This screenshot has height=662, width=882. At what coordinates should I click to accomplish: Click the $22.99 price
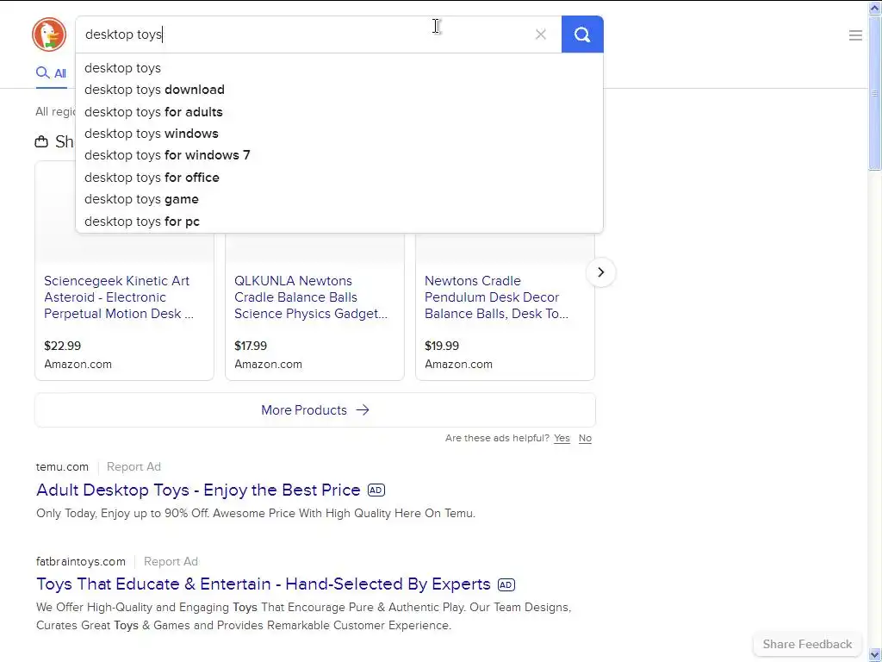62,346
